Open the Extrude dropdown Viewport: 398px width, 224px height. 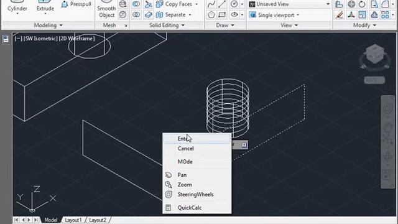click(x=45, y=14)
